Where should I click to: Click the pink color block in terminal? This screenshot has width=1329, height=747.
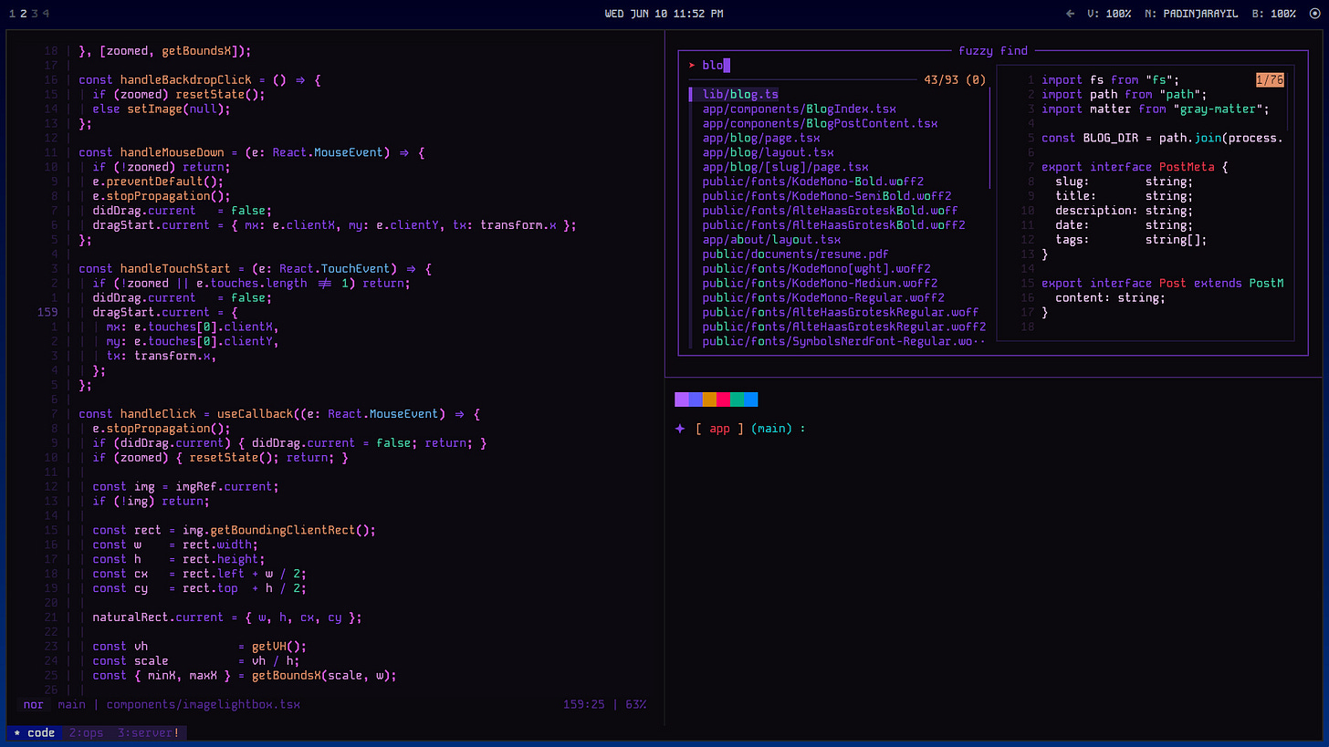[723, 399]
